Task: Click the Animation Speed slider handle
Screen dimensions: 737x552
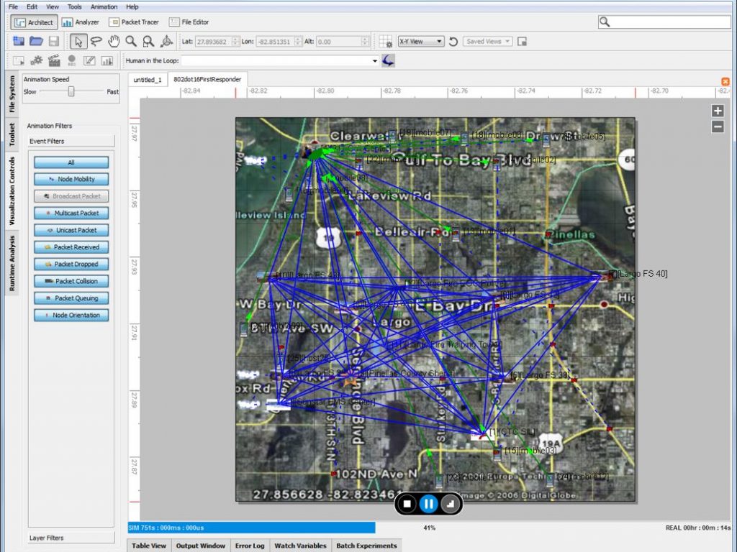Action: pyautogui.click(x=71, y=91)
